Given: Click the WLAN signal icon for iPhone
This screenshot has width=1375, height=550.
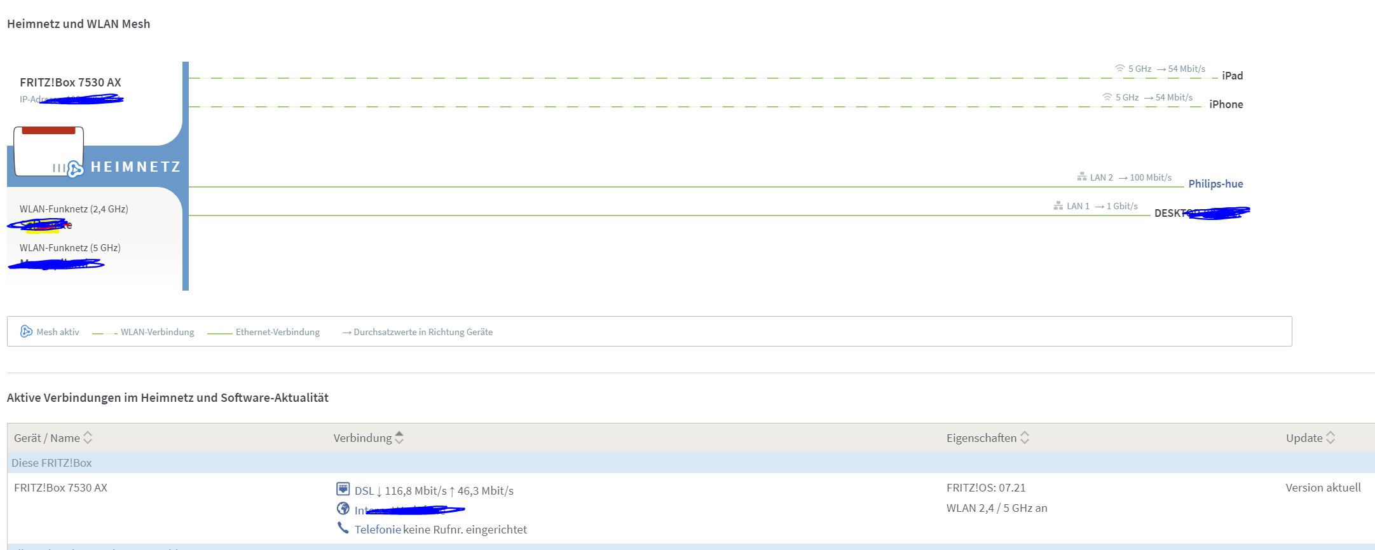Looking at the screenshot, I should pos(1107,97).
